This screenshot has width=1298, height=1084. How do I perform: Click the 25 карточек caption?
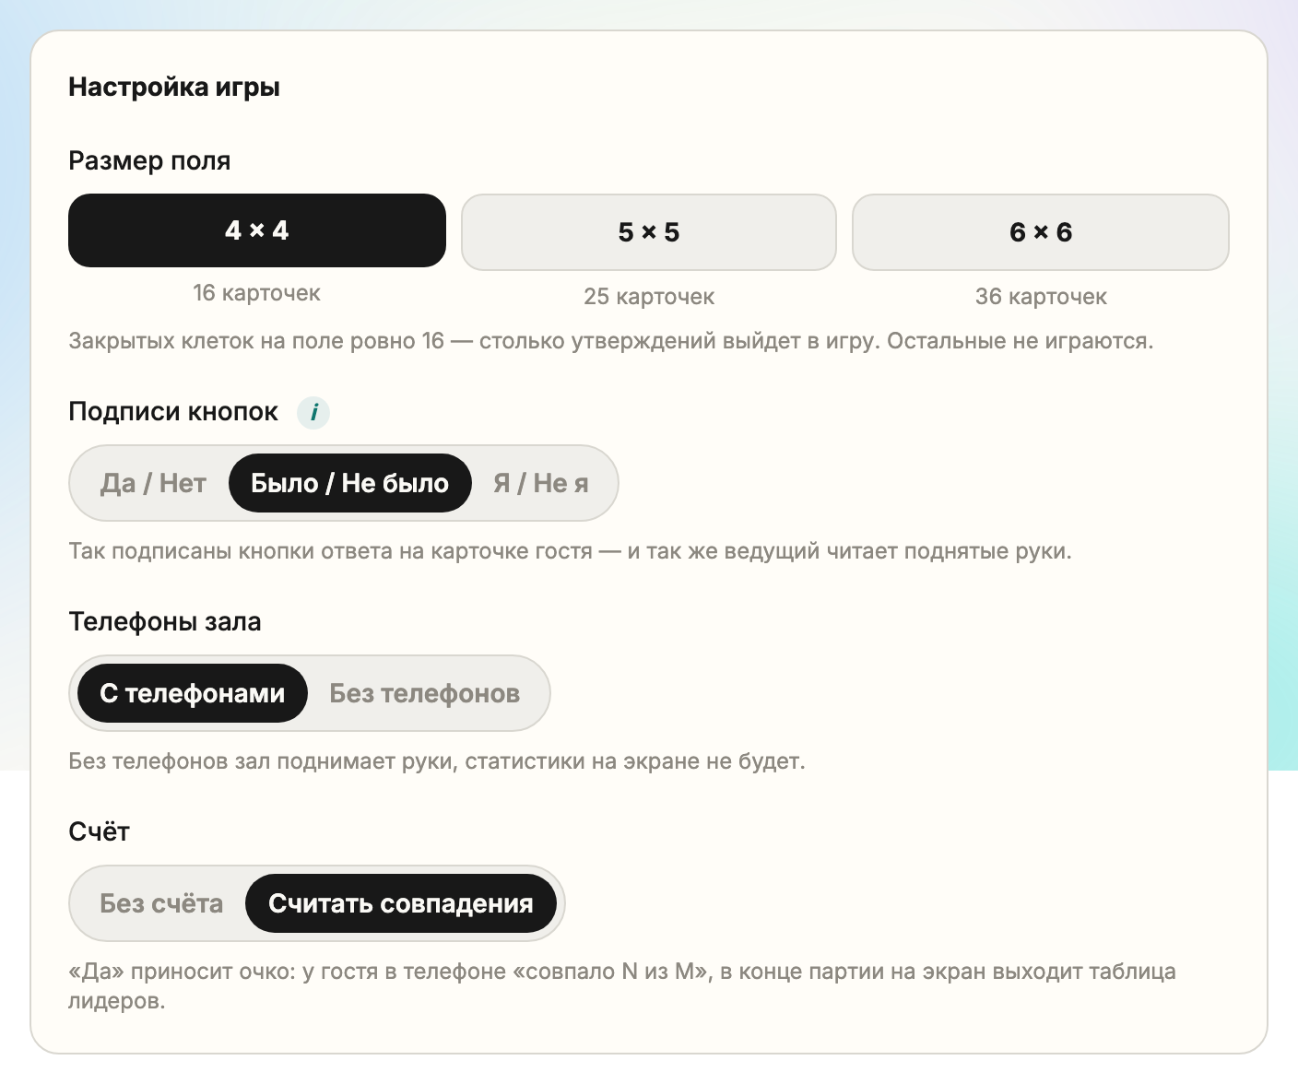pos(649,297)
